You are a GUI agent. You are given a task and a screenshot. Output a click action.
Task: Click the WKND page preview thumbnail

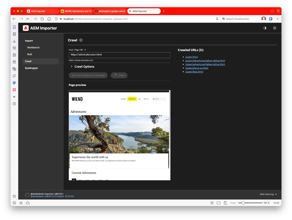120,135
